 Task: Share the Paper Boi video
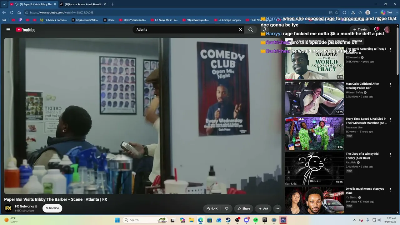pos(244,208)
